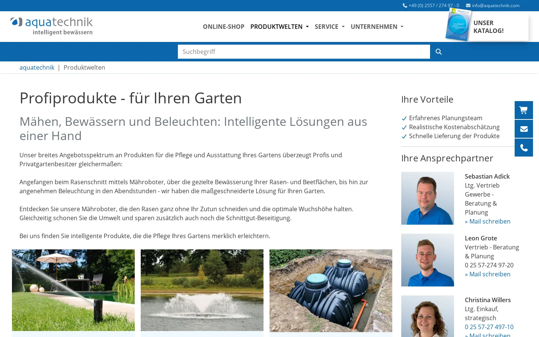The width and height of the screenshot is (539, 337).
Task: Open the pond fountain image tile
Action: pos(202,290)
